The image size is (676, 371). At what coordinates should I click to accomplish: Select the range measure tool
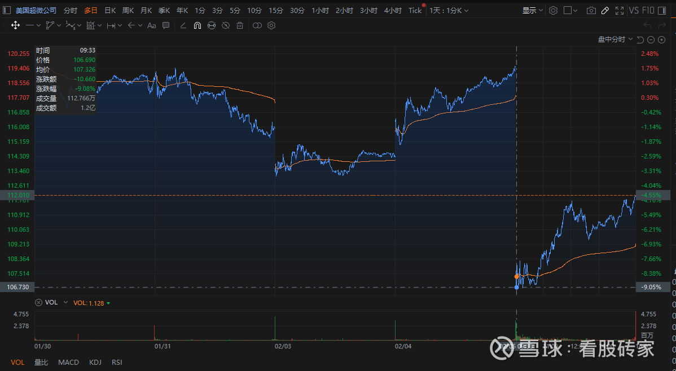pos(111,25)
